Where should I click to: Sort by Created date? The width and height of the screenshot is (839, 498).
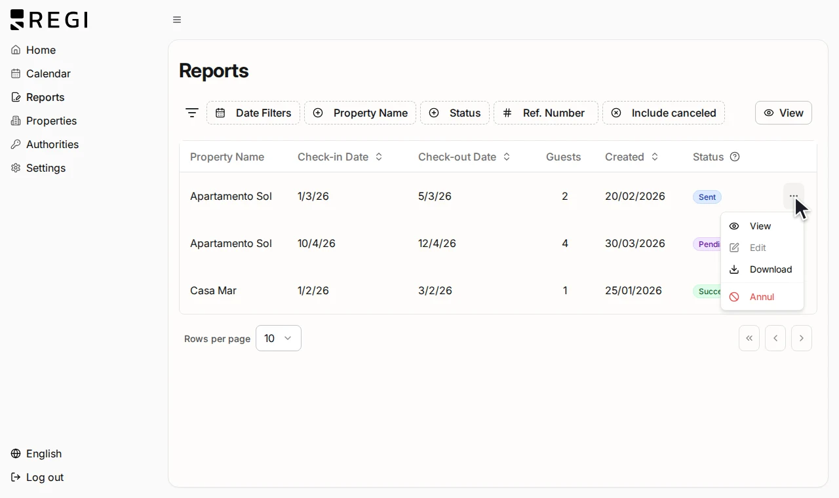[632, 157]
